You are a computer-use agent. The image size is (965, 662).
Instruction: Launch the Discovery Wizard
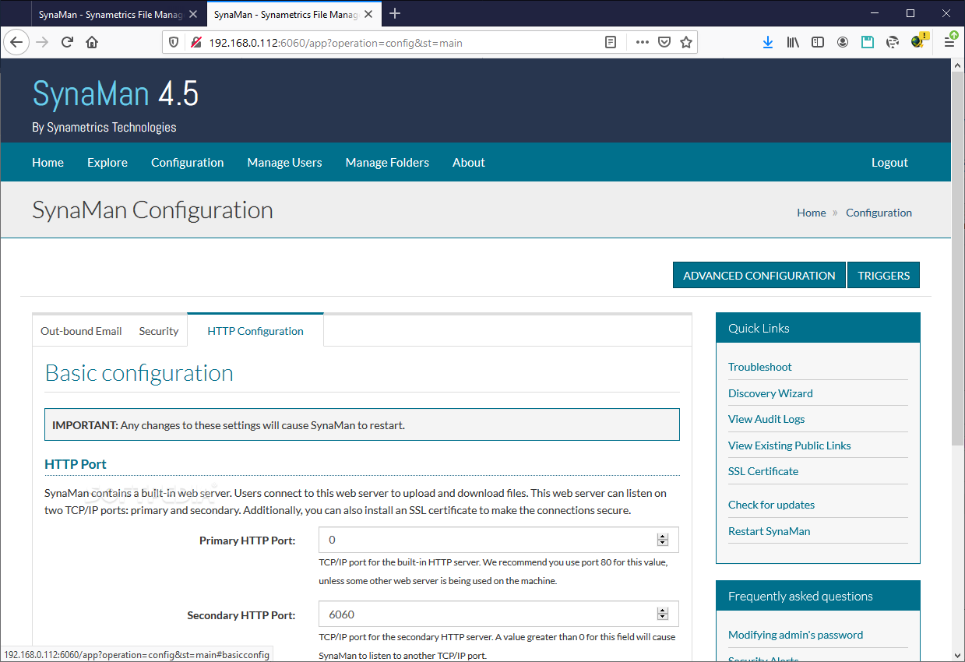(x=770, y=393)
